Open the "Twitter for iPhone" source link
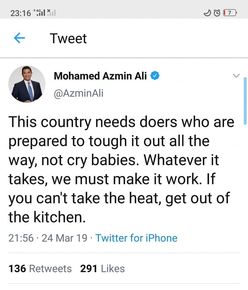This screenshot has height=290, width=248. pyautogui.click(x=136, y=238)
